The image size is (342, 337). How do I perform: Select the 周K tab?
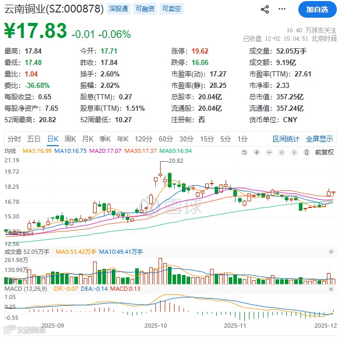70,139
